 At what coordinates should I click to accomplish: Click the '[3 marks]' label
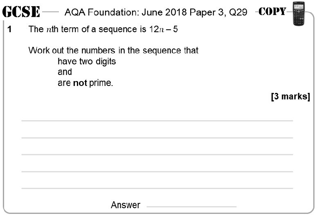point(291,97)
